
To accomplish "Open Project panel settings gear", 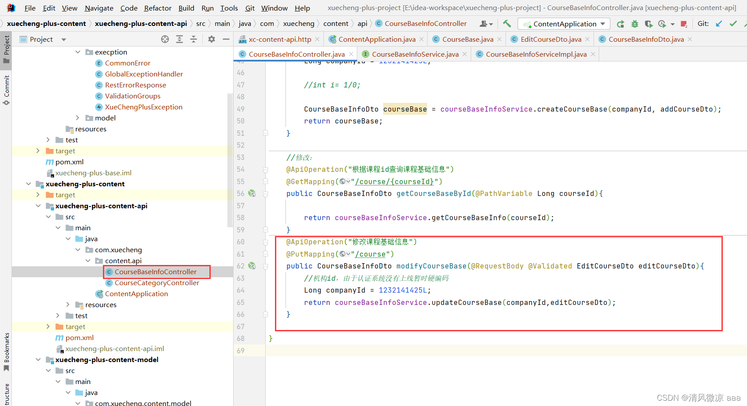I will pyautogui.click(x=212, y=39).
